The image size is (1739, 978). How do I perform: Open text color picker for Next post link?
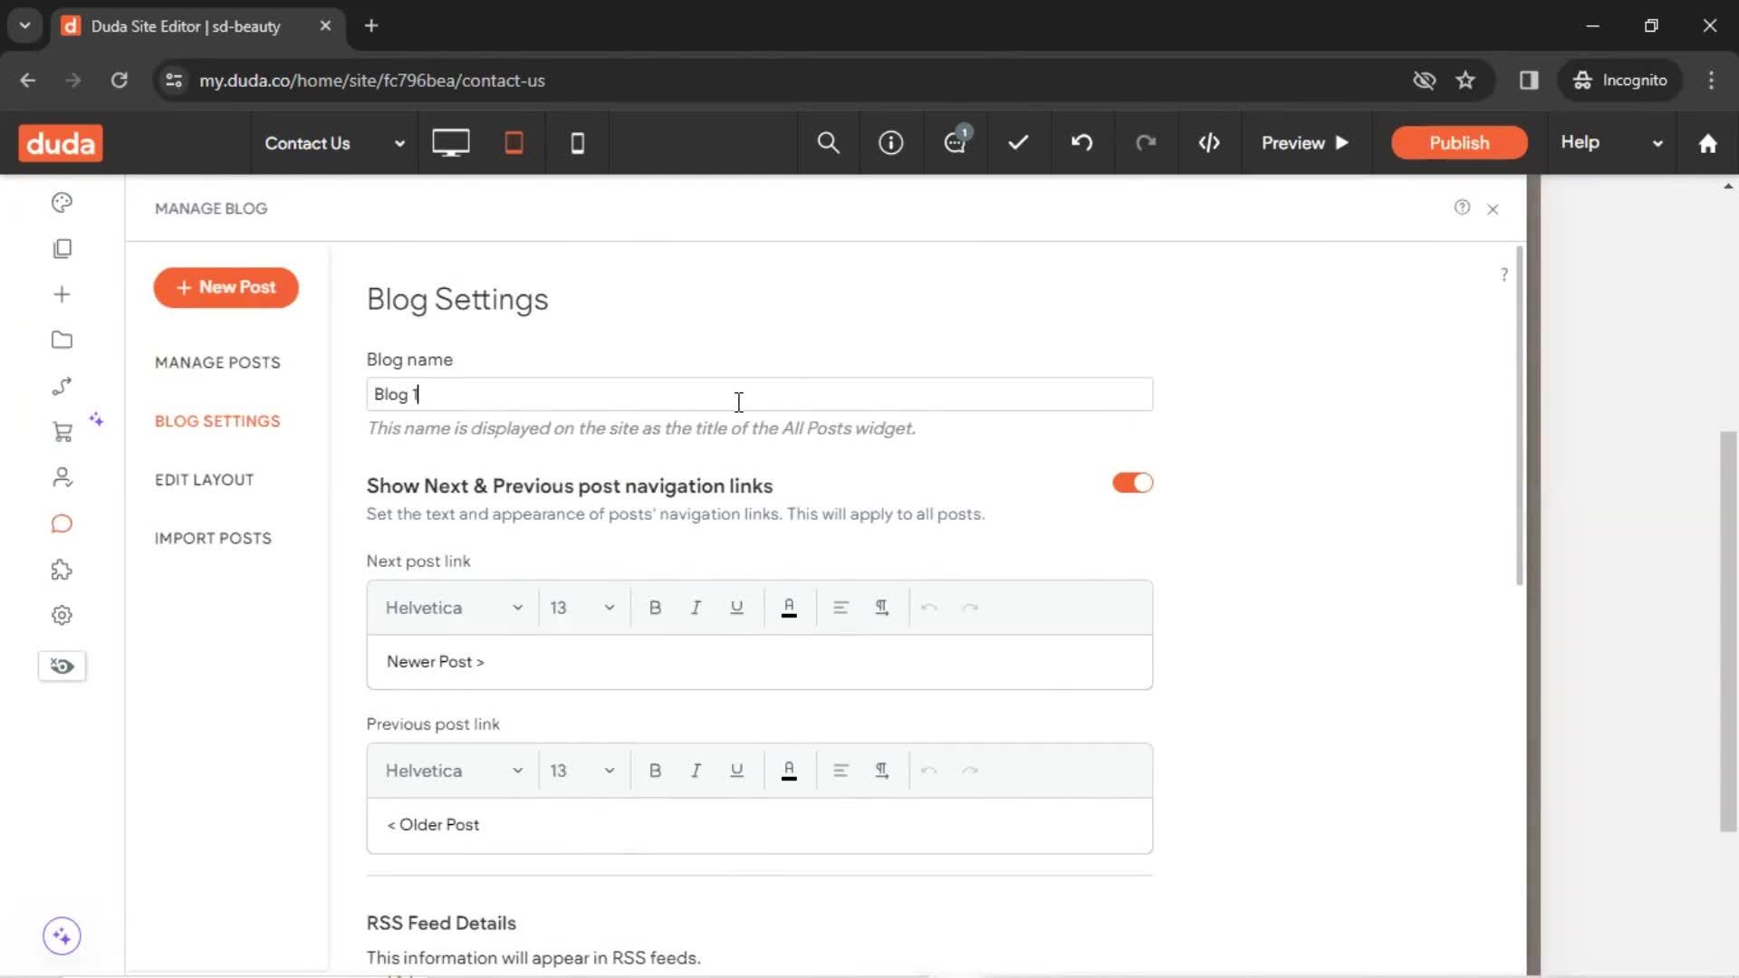(x=789, y=608)
